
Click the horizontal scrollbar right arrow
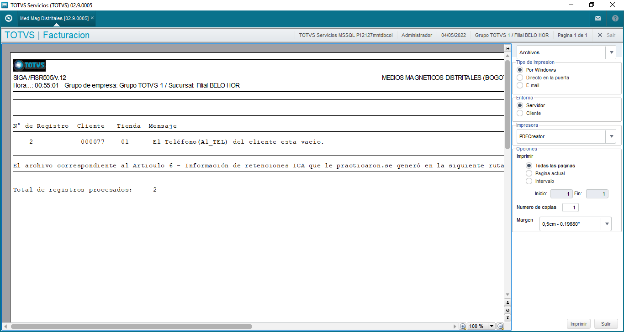(x=455, y=326)
